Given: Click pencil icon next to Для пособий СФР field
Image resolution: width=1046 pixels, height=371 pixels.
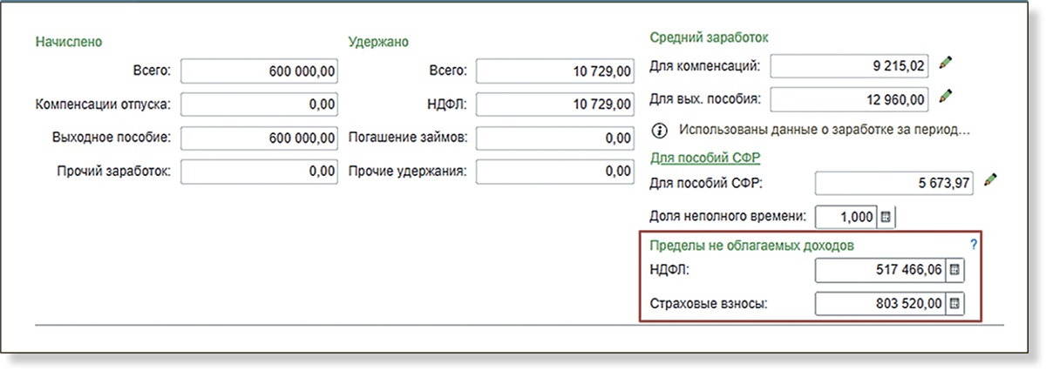Looking at the screenshot, I should pos(989,181).
